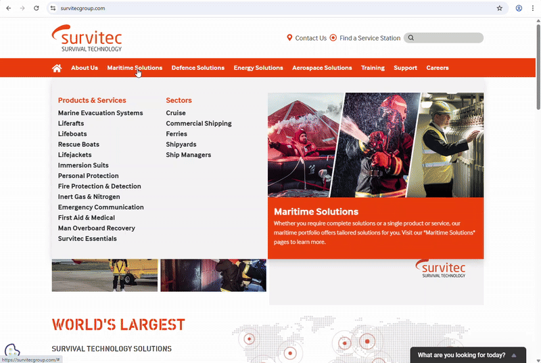This screenshot has height=363, width=541.
Task: Open the Liferafts link
Action: [x=71, y=123]
